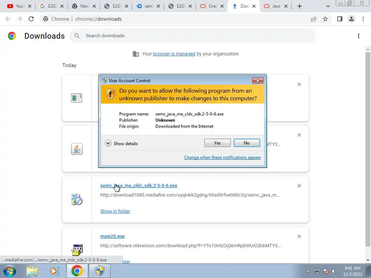This screenshot has height=278, width=371.
Task: Open the Windows Start menu
Action: click(x=10, y=271)
